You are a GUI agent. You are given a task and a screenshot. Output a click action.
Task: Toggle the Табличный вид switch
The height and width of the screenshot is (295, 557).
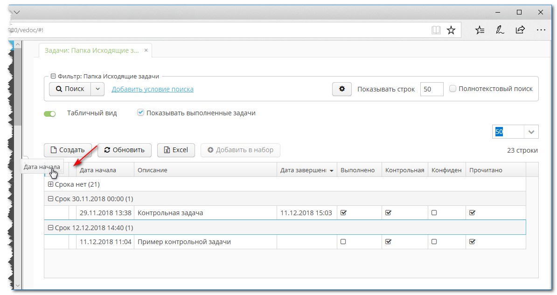coord(50,113)
